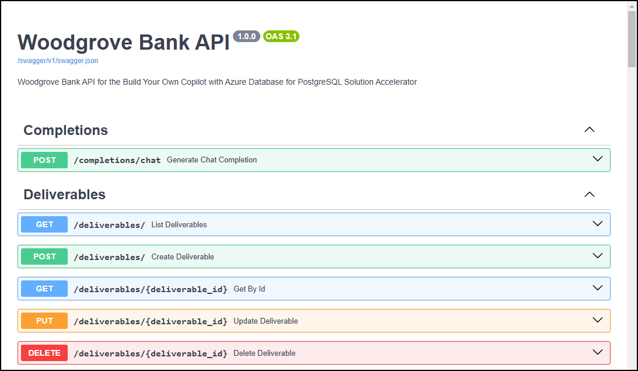Click the vertical scrollbar thumb
638x371 pixels.
point(632,39)
